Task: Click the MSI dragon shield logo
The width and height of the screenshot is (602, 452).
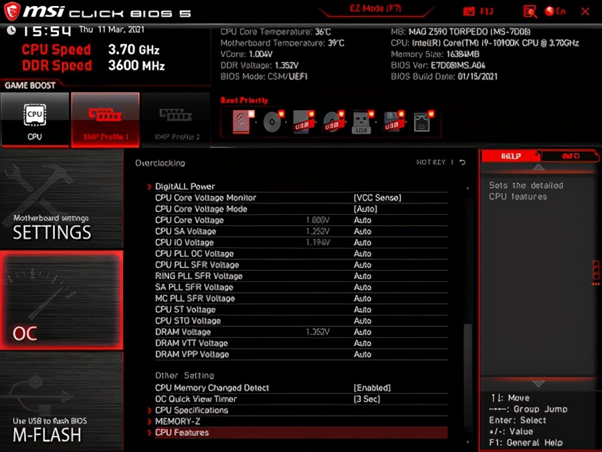Action: pos(11,11)
